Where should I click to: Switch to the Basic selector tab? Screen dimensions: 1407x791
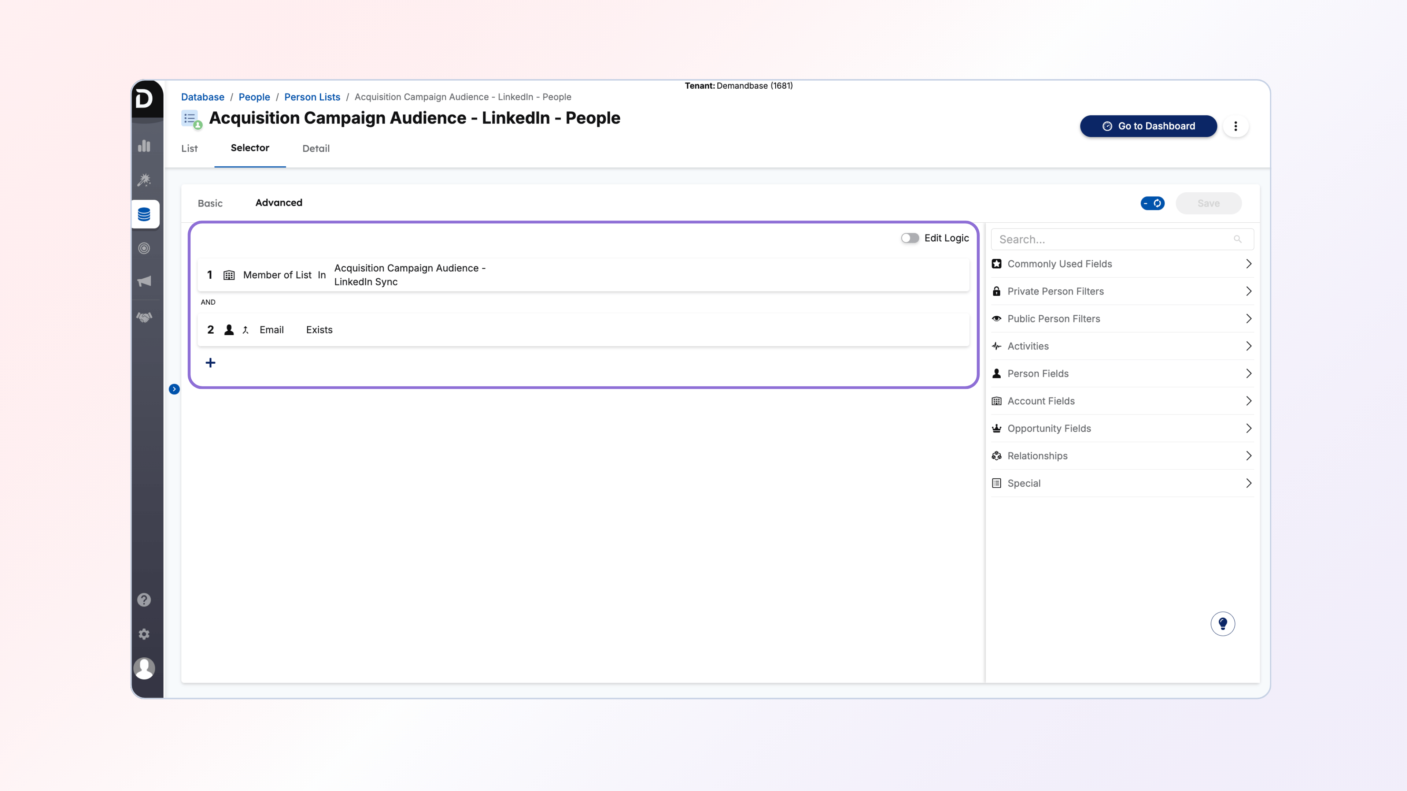(210, 203)
